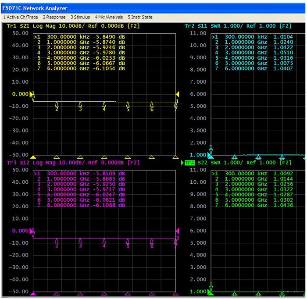Open the Mkr/Analysis menu
307x299 pixels.
pos(109,17)
